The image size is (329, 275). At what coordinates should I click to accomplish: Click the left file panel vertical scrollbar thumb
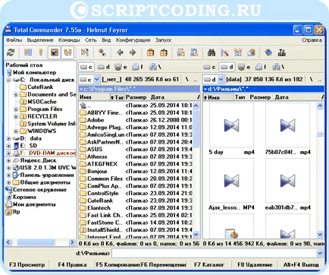coord(196,128)
